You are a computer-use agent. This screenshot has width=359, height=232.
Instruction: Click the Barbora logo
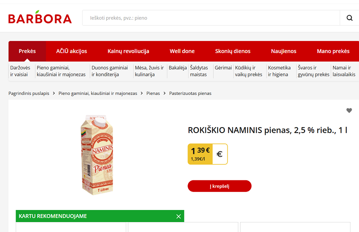[x=40, y=17]
